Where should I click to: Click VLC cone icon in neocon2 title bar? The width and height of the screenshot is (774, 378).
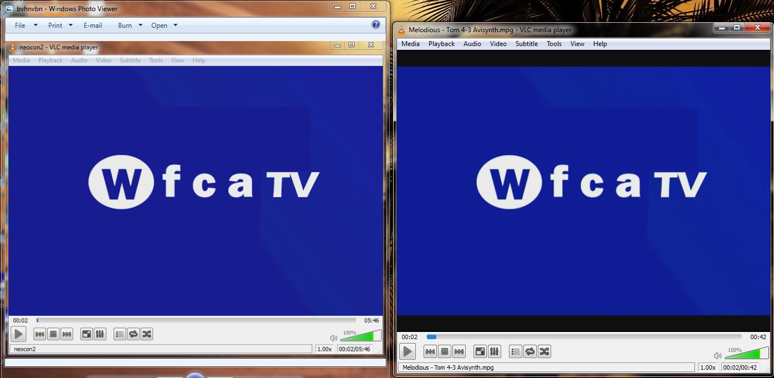[x=13, y=47]
